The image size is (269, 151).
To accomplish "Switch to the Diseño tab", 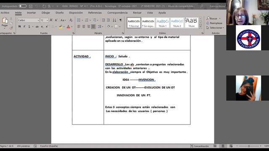I will click(x=60, y=13).
